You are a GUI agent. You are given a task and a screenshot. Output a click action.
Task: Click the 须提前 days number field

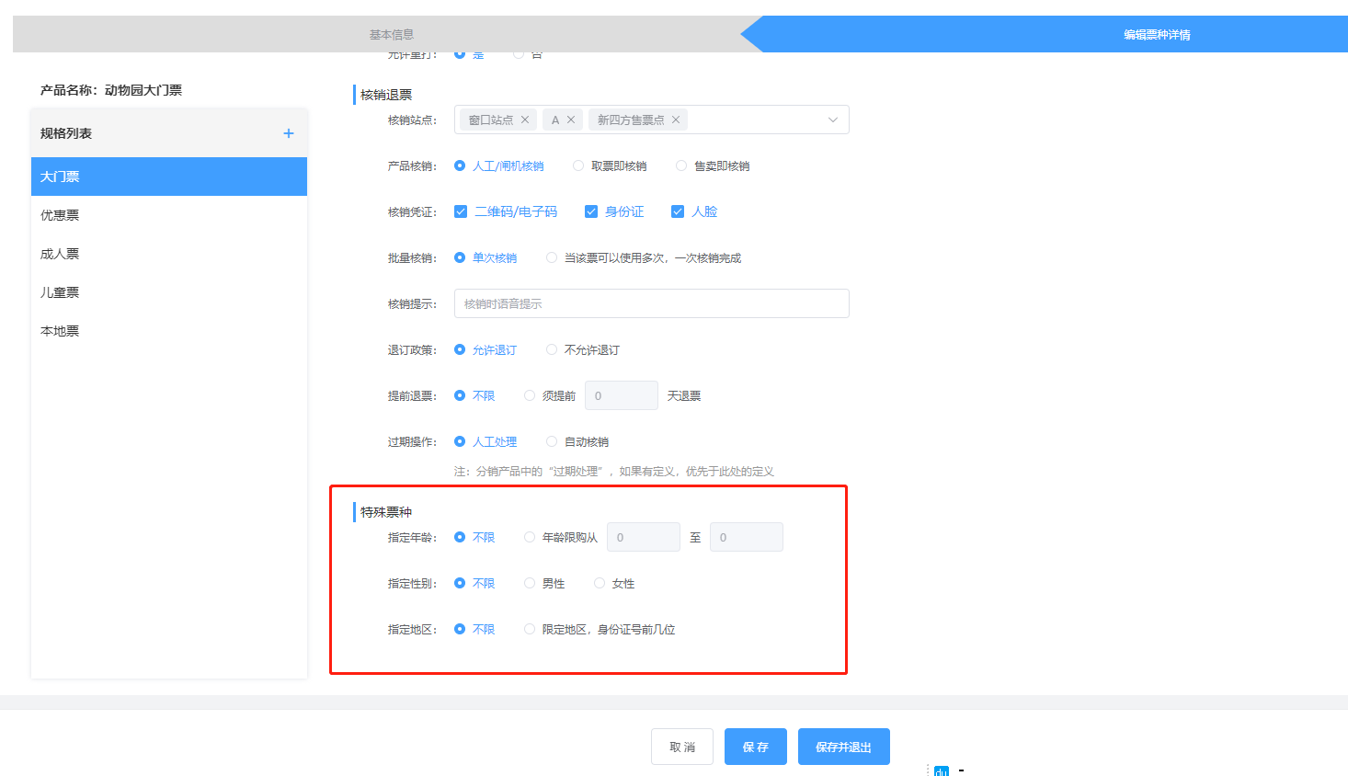(621, 395)
